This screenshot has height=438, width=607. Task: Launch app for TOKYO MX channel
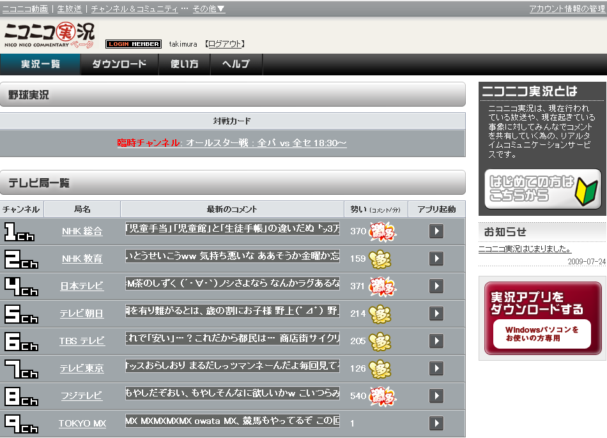436,423
